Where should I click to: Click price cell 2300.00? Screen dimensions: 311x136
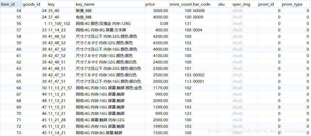pos(157,68)
